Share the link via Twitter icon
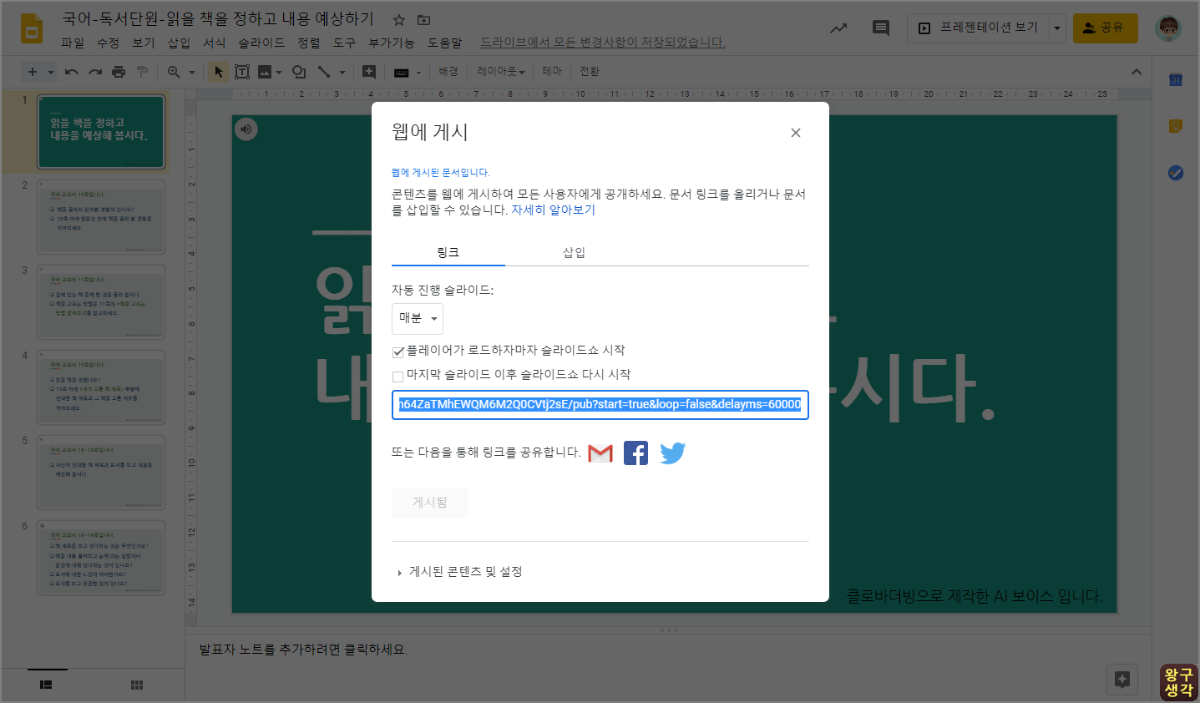This screenshot has width=1200, height=703. [x=672, y=453]
